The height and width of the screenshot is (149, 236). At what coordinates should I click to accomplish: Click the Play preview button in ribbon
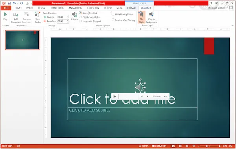pos(5,16)
